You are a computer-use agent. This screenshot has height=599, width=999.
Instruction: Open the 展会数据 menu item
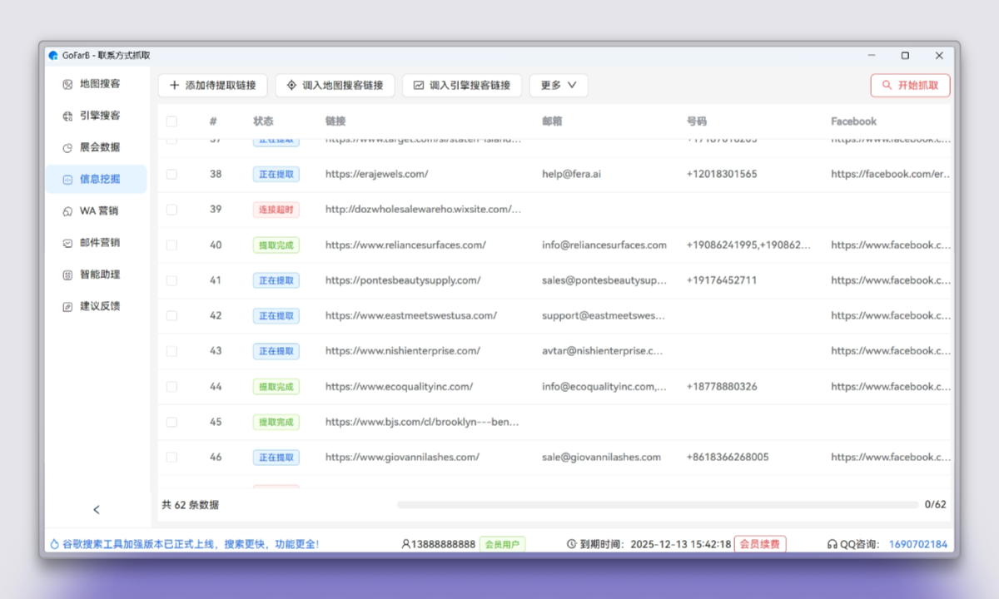click(96, 147)
